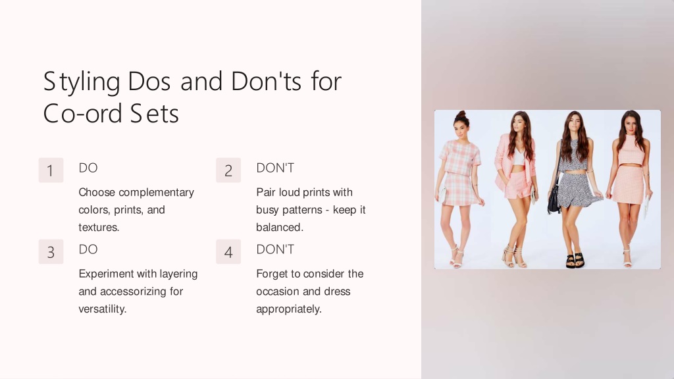Select the slide title about Co-ord Sets

[x=192, y=97]
